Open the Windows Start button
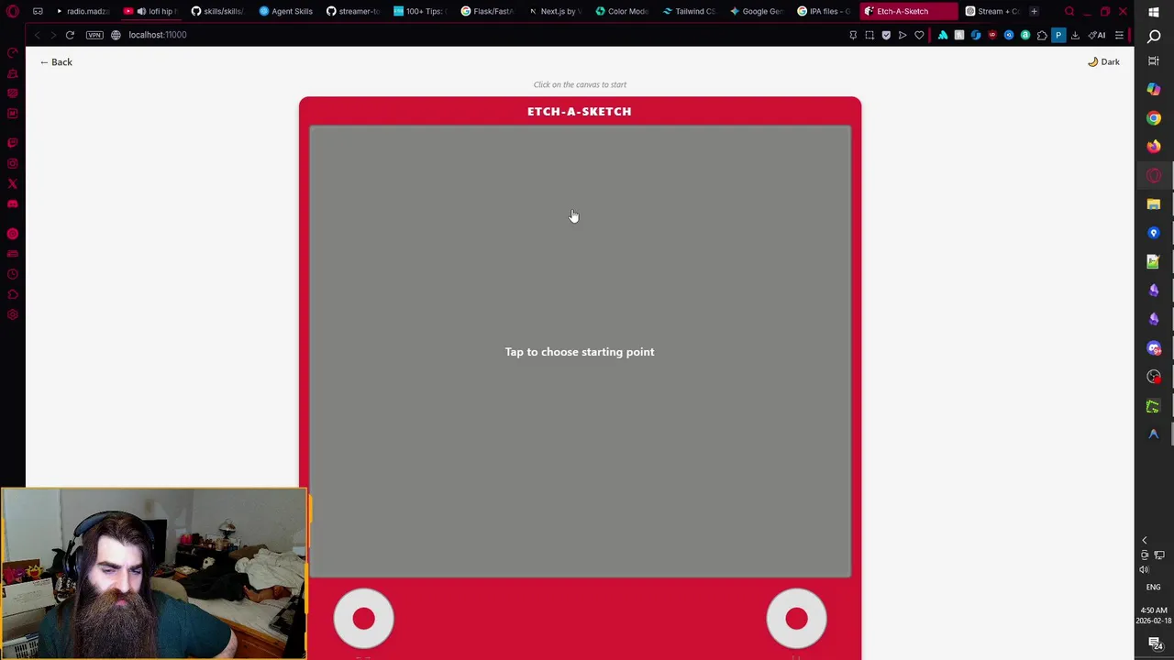Image resolution: width=1174 pixels, height=660 pixels. (x=1154, y=12)
